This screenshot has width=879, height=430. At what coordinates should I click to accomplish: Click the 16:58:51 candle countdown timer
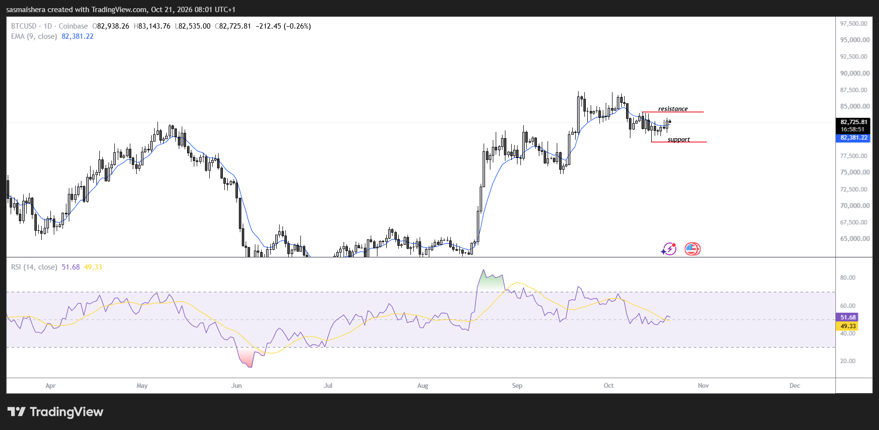click(852, 129)
